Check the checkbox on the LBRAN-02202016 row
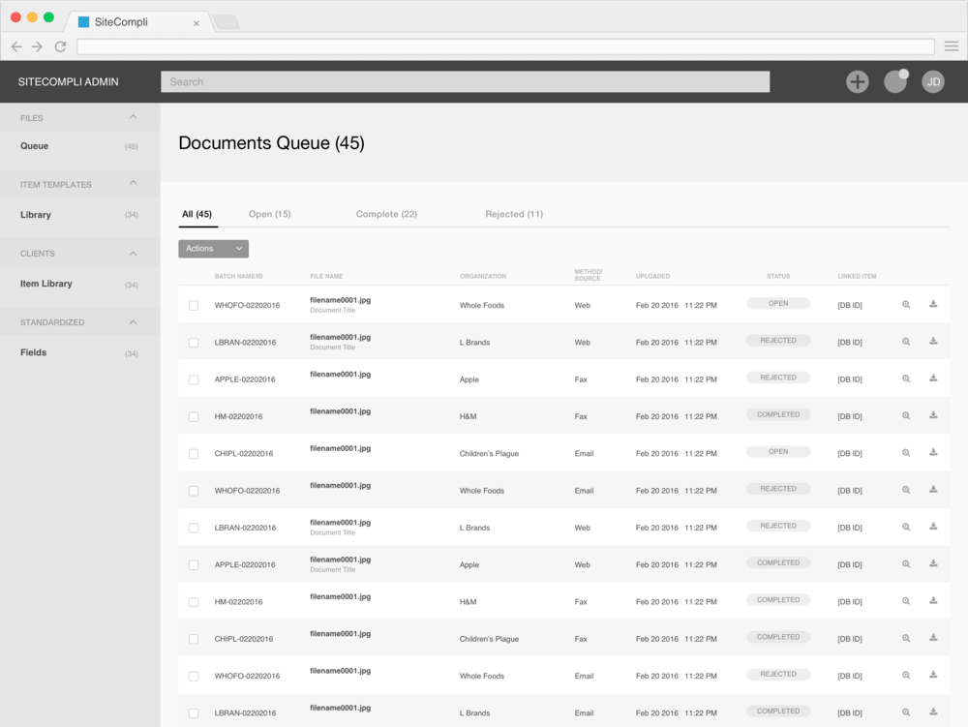 (x=193, y=341)
